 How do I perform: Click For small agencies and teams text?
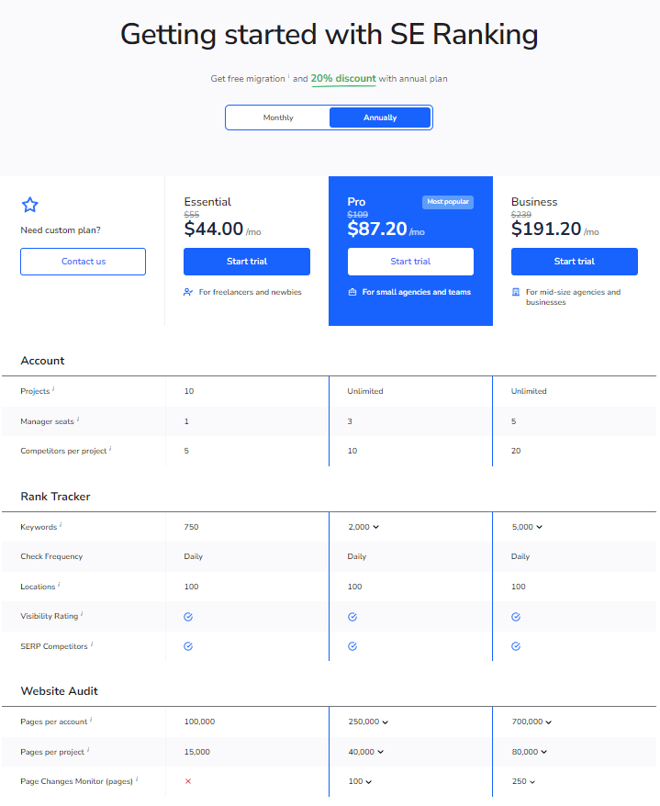[417, 292]
